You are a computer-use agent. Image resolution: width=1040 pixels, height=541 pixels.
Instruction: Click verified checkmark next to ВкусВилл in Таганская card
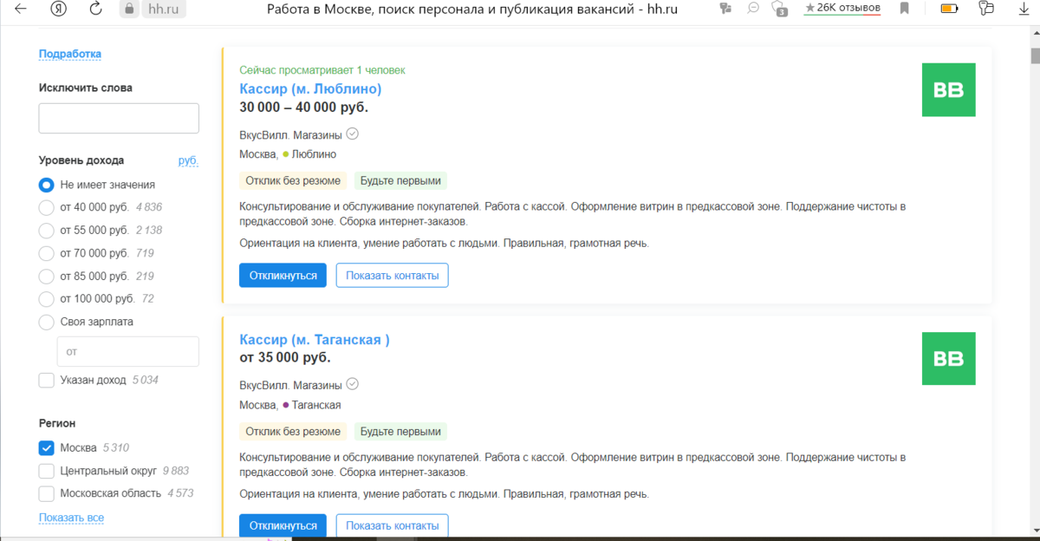(x=352, y=385)
